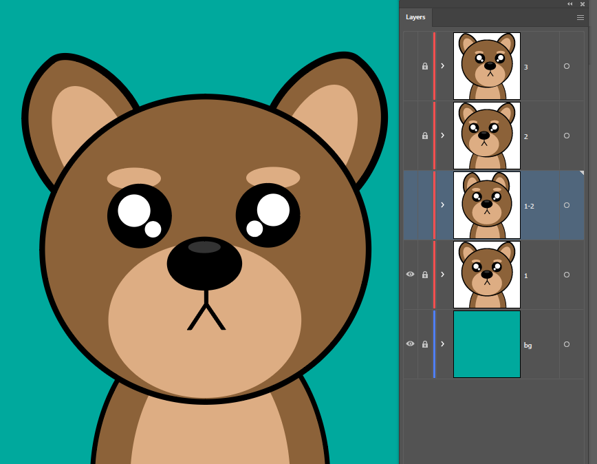Image resolution: width=597 pixels, height=464 pixels.
Task: Unlock layer 2 via lock icon
Action: point(425,136)
